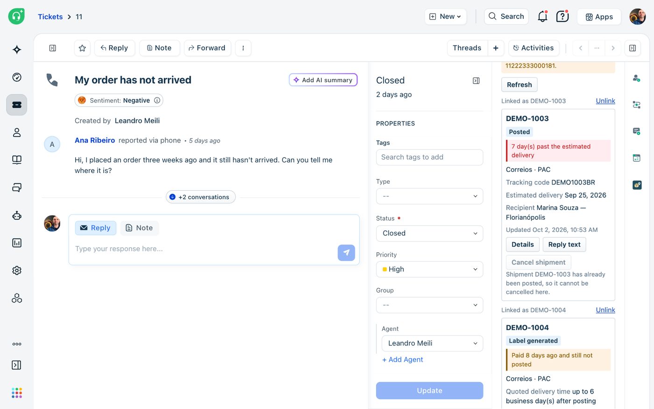Click the sentiment info icon
This screenshot has height=409, width=654.
click(x=157, y=100)
